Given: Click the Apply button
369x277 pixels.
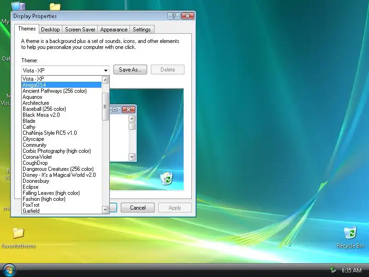Looking at the screenshot, I should point(175,207).
